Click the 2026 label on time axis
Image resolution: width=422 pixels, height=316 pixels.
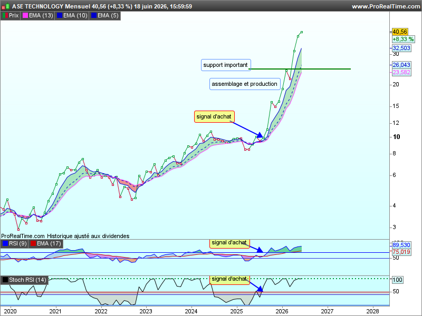click(x=282, y=311)
